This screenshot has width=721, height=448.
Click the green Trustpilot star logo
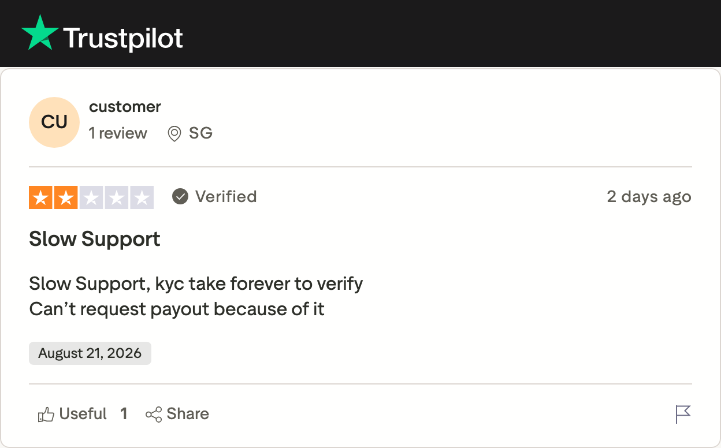[x=40, y=33]
